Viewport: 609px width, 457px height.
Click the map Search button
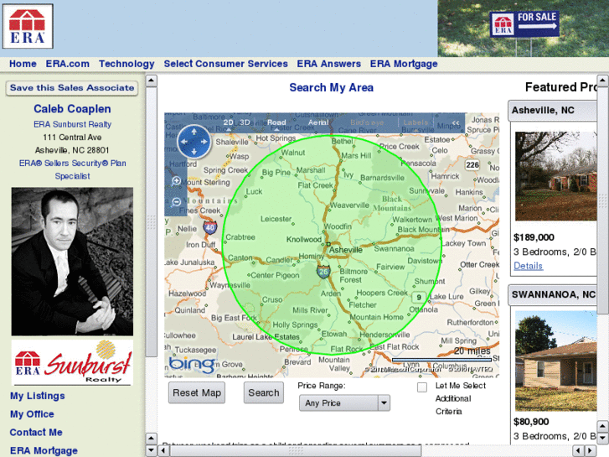point(264,392)
